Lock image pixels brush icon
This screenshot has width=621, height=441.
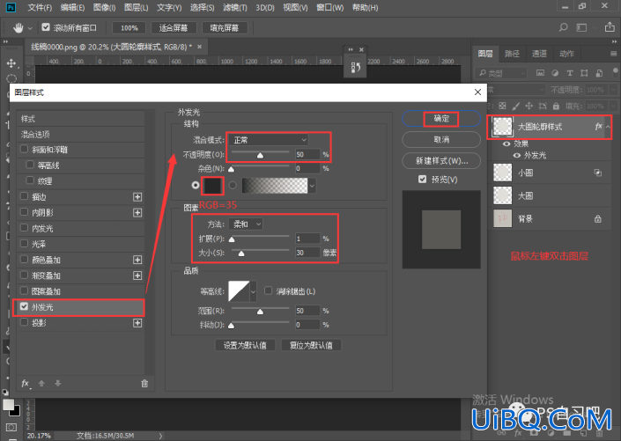(515, 106)
